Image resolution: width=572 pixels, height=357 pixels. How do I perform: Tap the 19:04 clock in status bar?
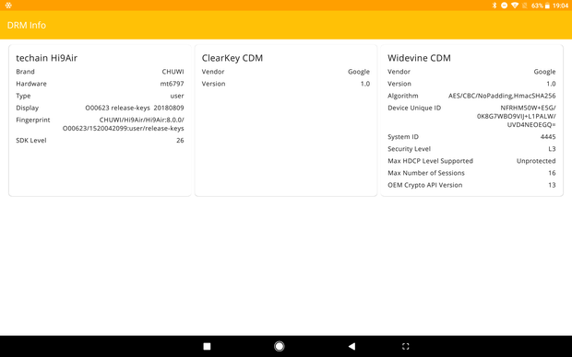click(560, 6)
